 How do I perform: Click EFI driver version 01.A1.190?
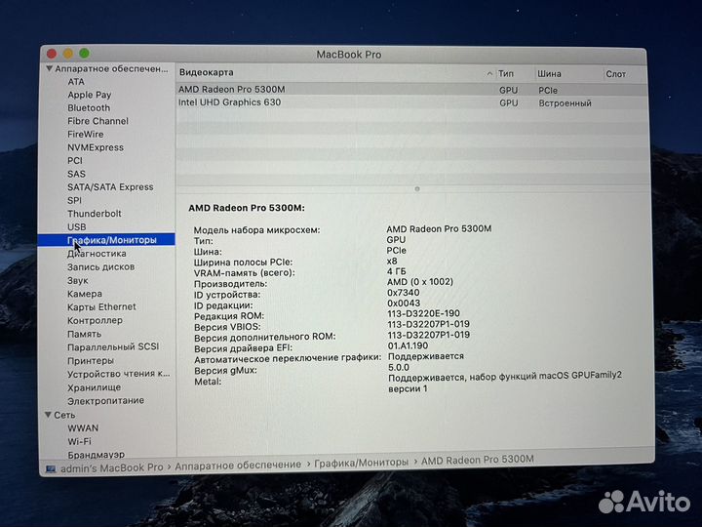pos(408,345)
